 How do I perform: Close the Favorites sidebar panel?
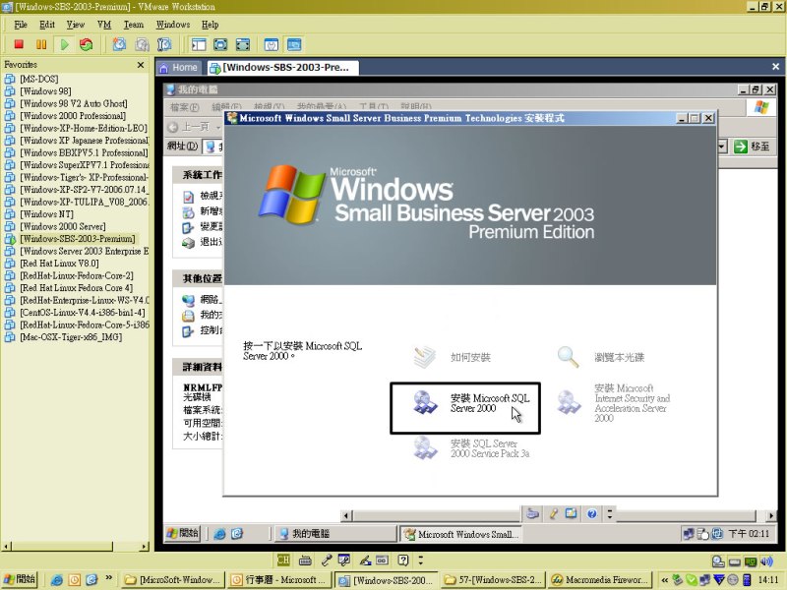click(141, 65)
